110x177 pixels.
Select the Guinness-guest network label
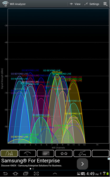(73, 124)
